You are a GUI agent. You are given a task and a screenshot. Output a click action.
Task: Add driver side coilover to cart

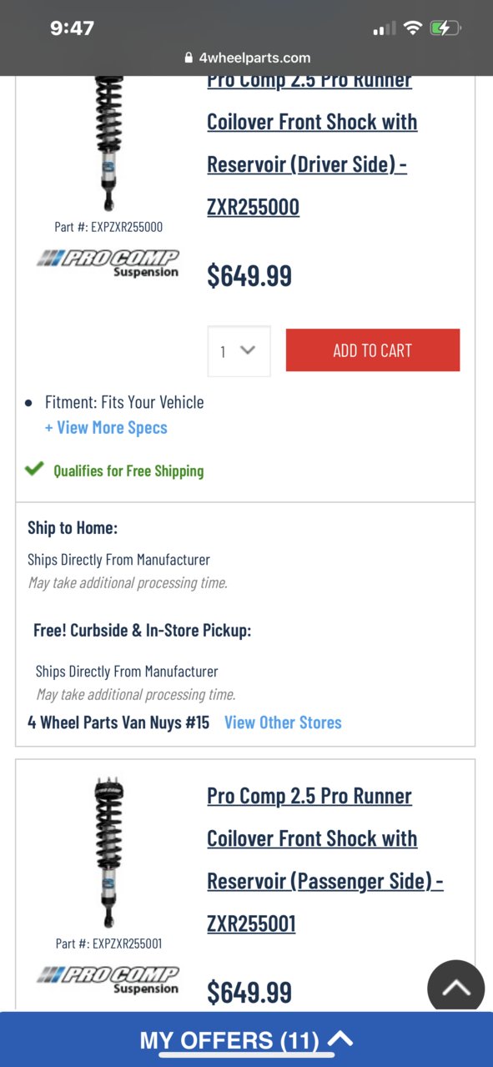(373, 350)
